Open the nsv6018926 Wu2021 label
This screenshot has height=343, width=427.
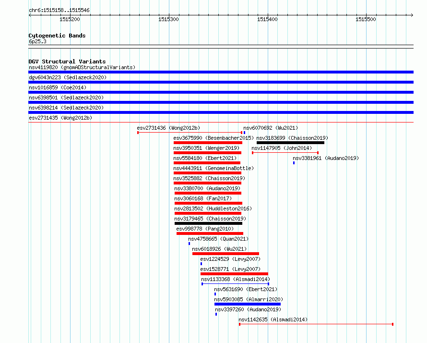coord(219,249)
